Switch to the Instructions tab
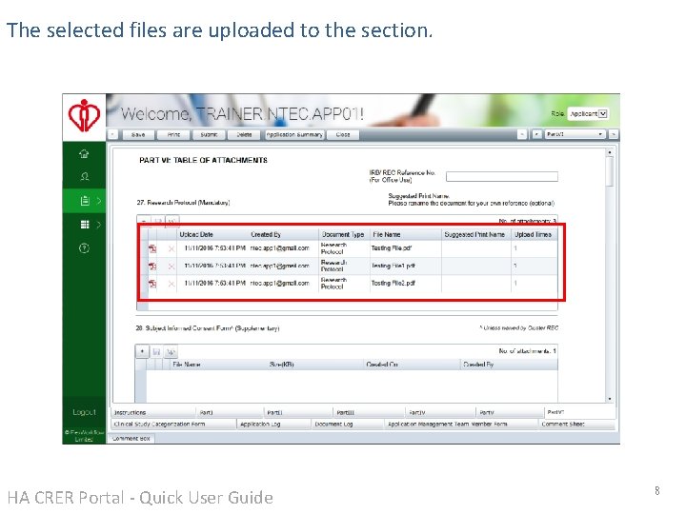Image resolution: width=686 pixels, height=514 pixels. pyautogui.click(x=153, y=412)
